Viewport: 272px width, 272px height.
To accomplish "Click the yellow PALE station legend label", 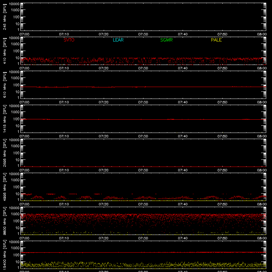I will point(216,40).
